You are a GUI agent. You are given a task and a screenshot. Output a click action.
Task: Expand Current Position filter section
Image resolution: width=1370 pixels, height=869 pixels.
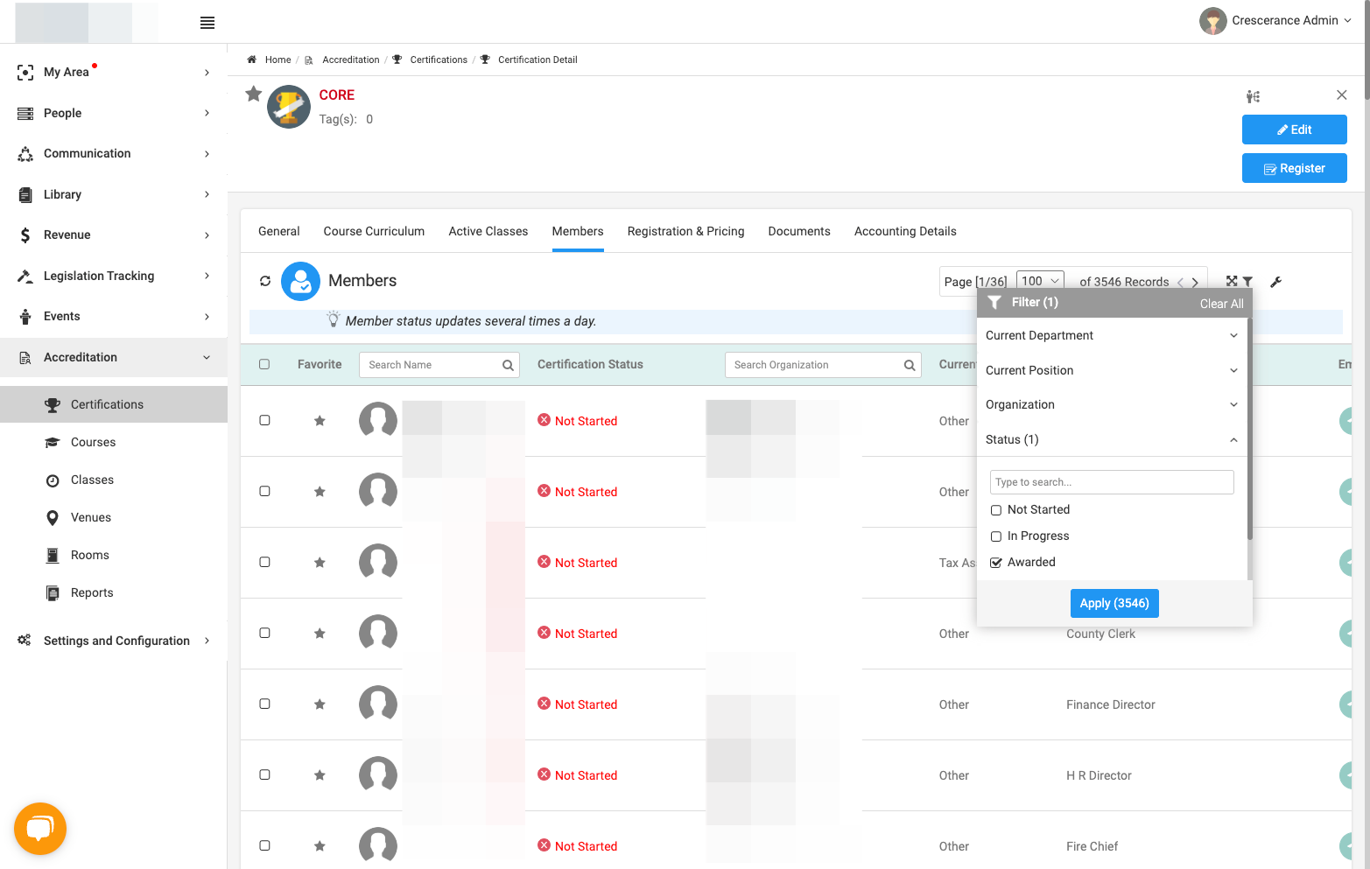[x=1112, y=370]
